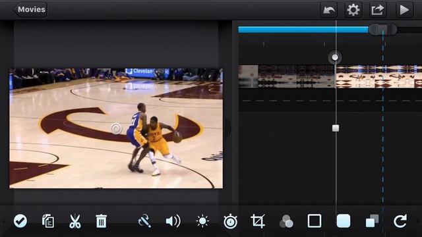Go back to Movies

30,10
